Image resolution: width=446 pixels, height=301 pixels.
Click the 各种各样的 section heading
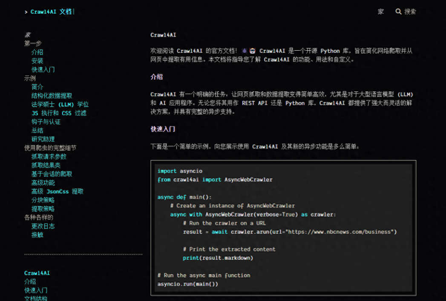pos(39,218)
